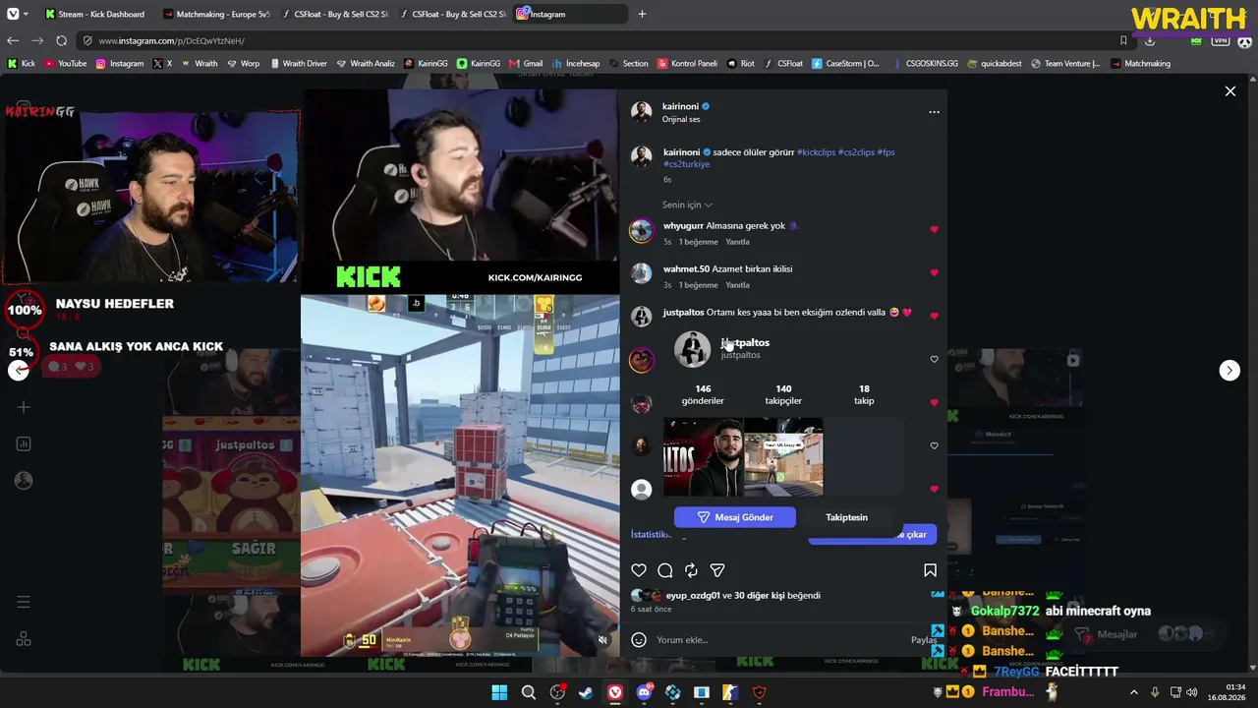
Task: Open kairinoni profile from the post header
Action: pos(680,106)
